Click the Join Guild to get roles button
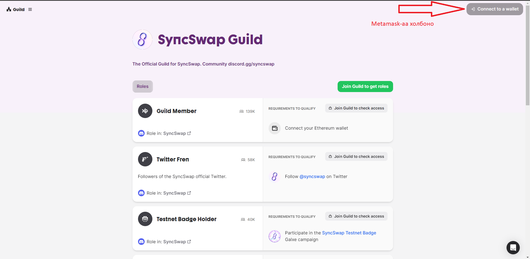 point(365,86)
